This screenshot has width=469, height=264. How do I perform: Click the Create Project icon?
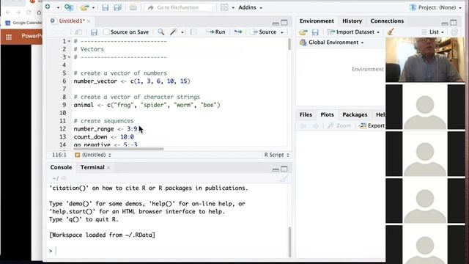[x=69, y=7]
